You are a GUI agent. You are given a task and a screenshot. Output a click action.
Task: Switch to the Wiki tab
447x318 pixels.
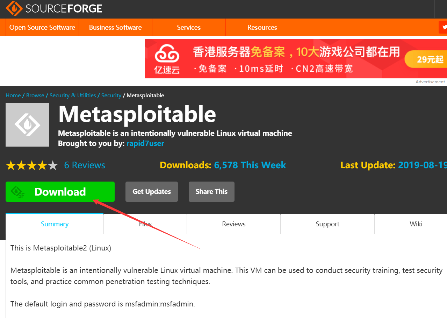(x=416, y=224)
